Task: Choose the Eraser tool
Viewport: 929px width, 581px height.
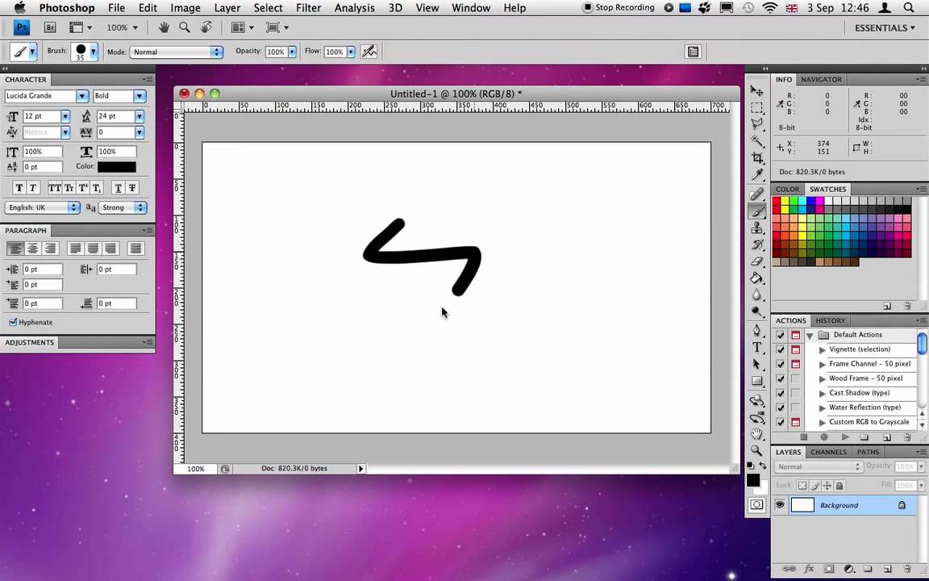Action: (x=756, y=261)
